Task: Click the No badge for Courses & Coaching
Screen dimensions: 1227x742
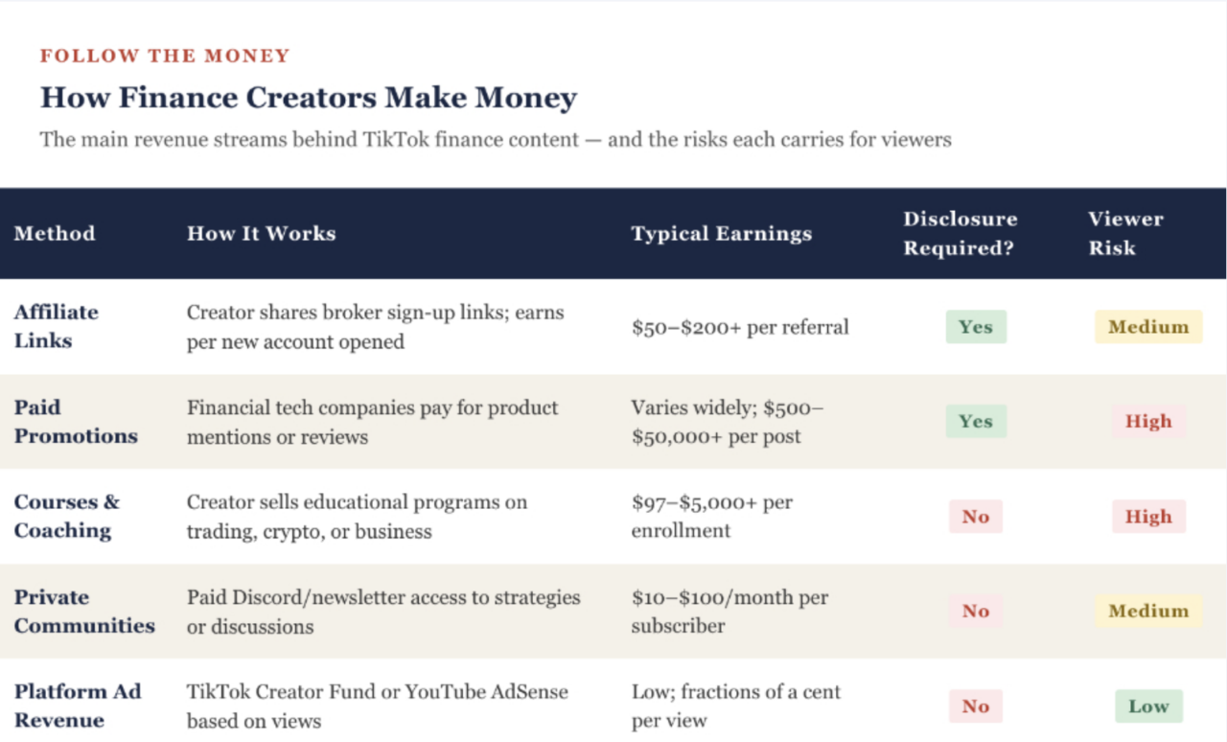Action: 976,517
